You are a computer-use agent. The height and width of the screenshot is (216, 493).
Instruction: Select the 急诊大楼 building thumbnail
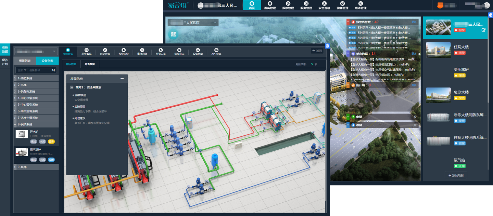click(x=438, y=95)
